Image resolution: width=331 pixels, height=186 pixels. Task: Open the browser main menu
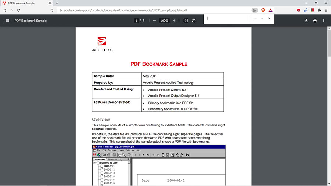(x=326, y=10)
